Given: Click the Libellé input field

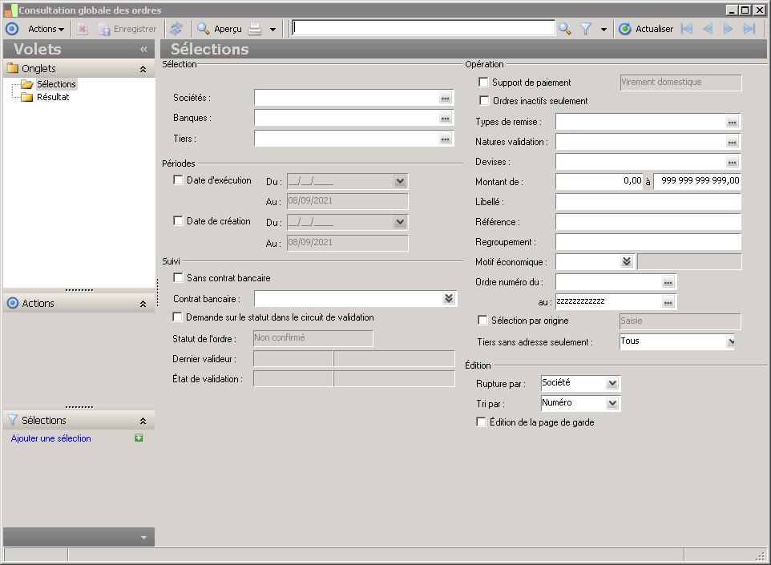Looking at the screenshot, I should (648, 202).
